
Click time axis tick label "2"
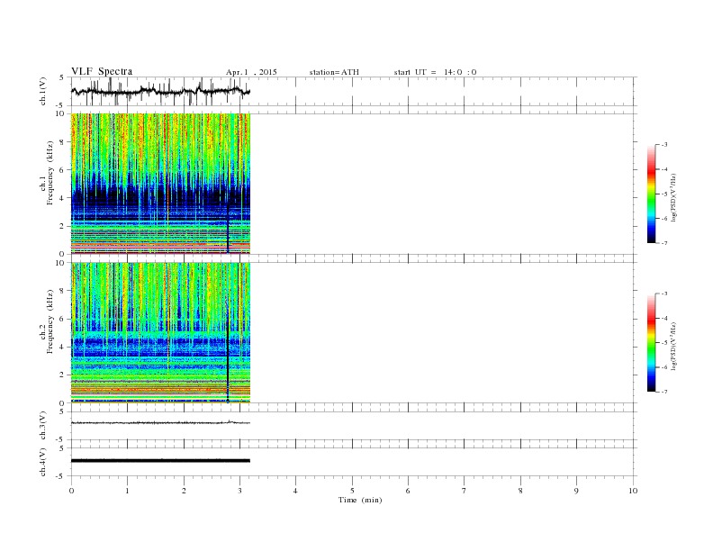(184, 491)
